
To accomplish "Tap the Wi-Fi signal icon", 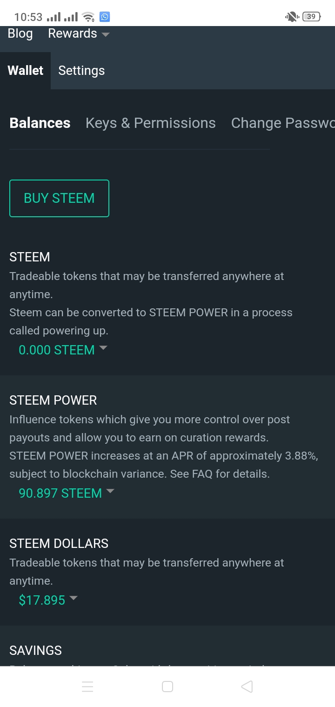I will 87,17.
